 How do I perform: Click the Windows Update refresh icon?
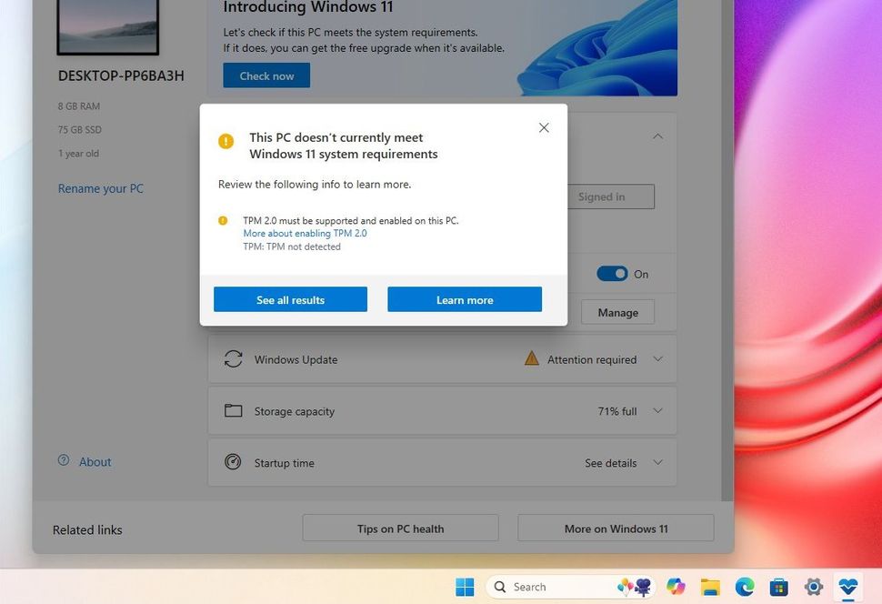234,358
